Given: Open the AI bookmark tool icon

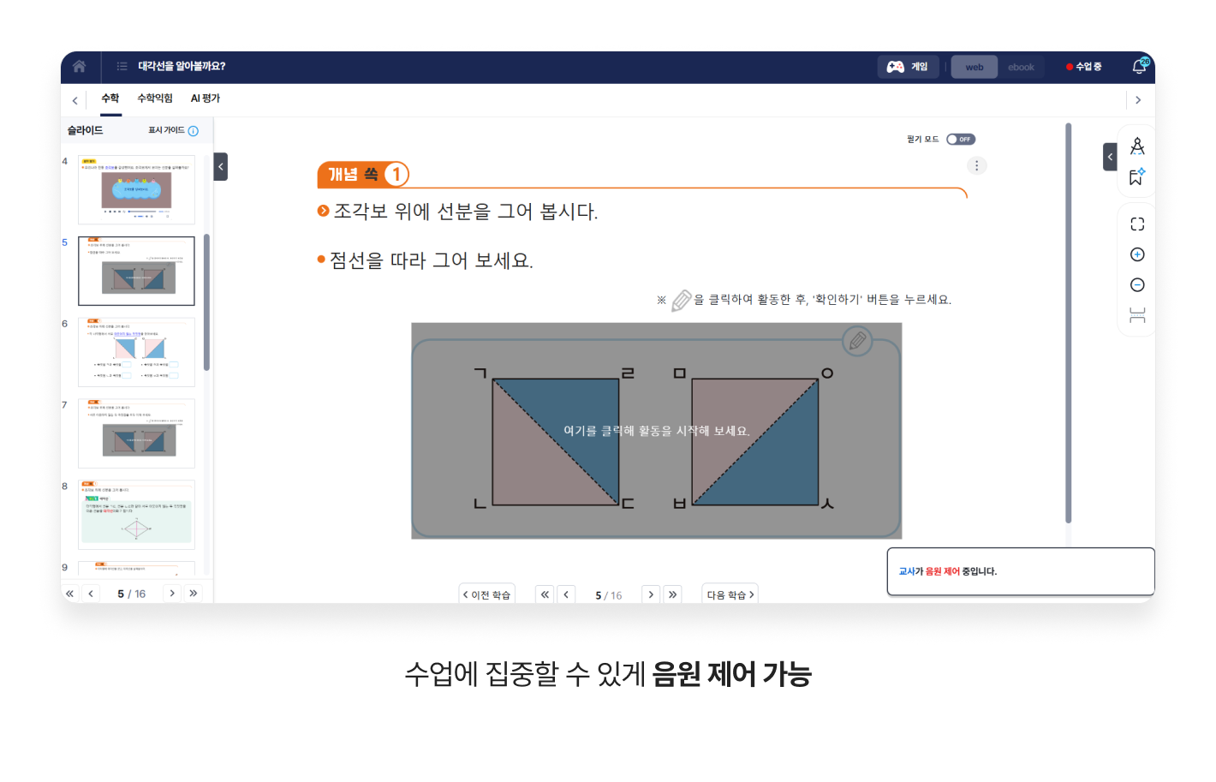Looking at the screenshot, I should click(1137, 176).
